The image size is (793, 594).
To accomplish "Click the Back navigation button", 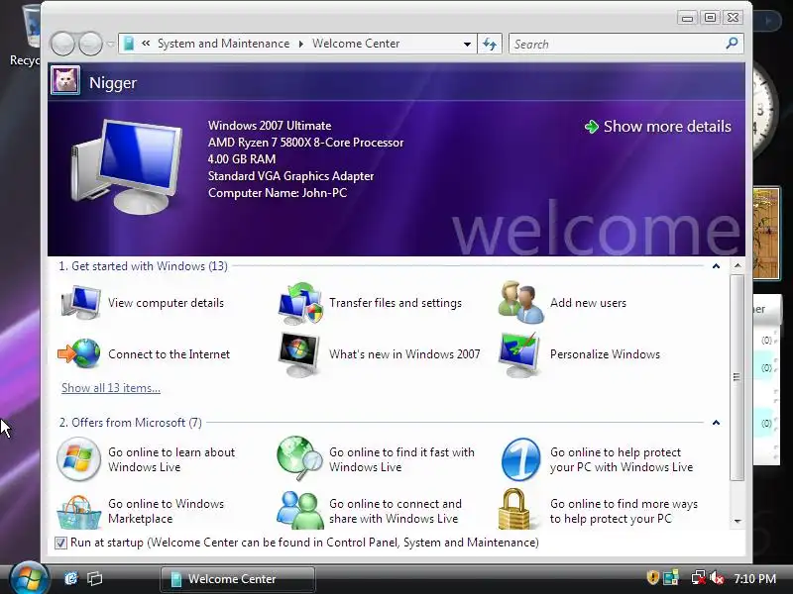I will tap(63, 44).
